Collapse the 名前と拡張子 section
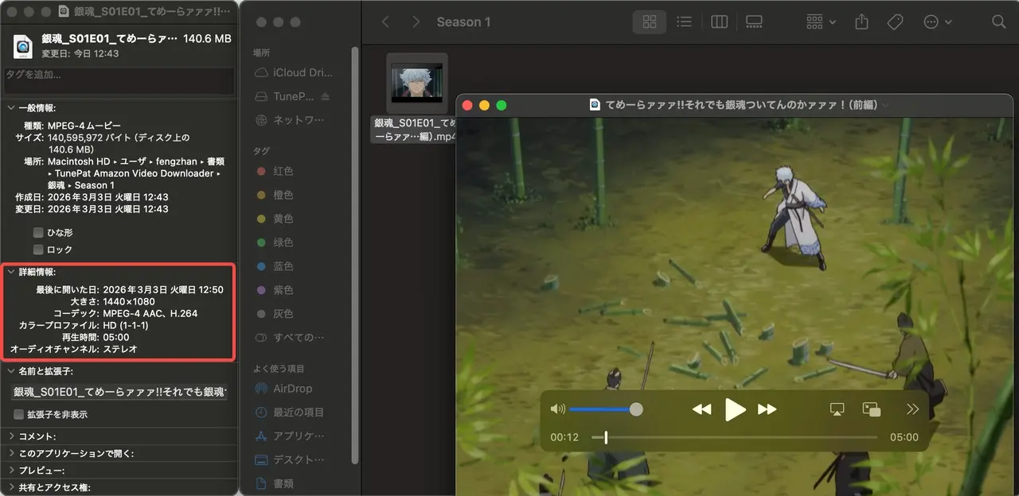 (x=10, y=371)
